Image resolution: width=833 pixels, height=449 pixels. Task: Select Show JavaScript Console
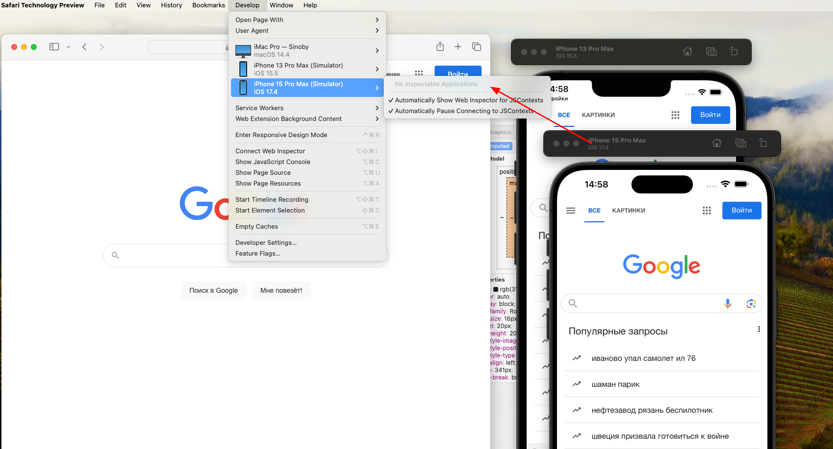click(307, 162)
